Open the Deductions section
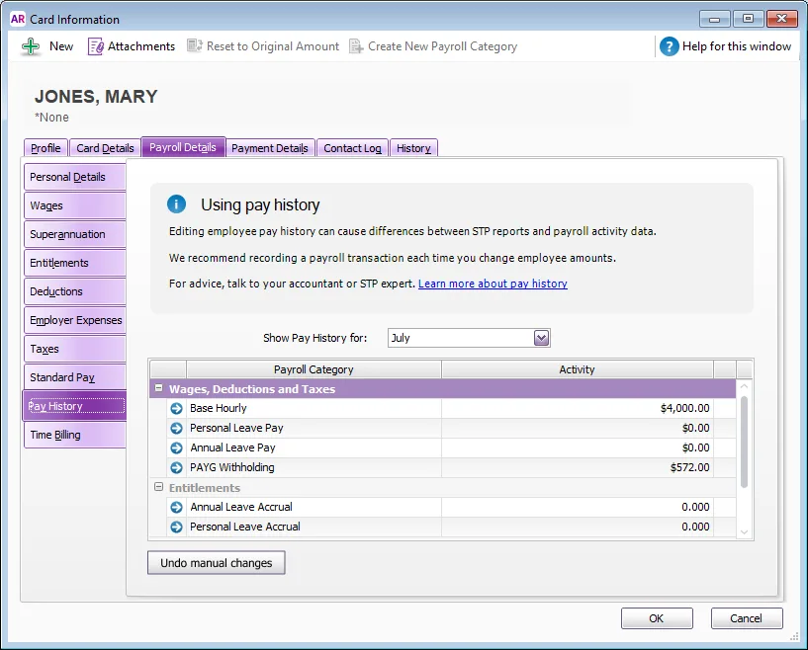 point(75,291)
